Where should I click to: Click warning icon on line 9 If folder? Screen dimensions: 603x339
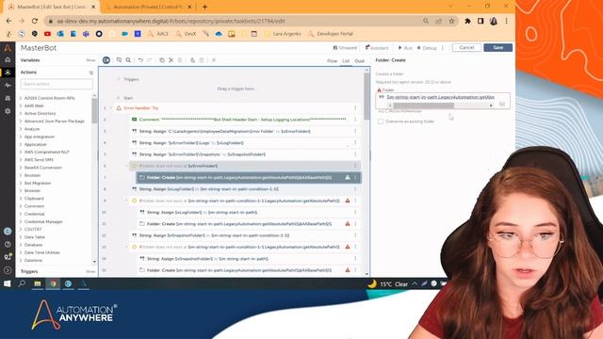[348, 201]
